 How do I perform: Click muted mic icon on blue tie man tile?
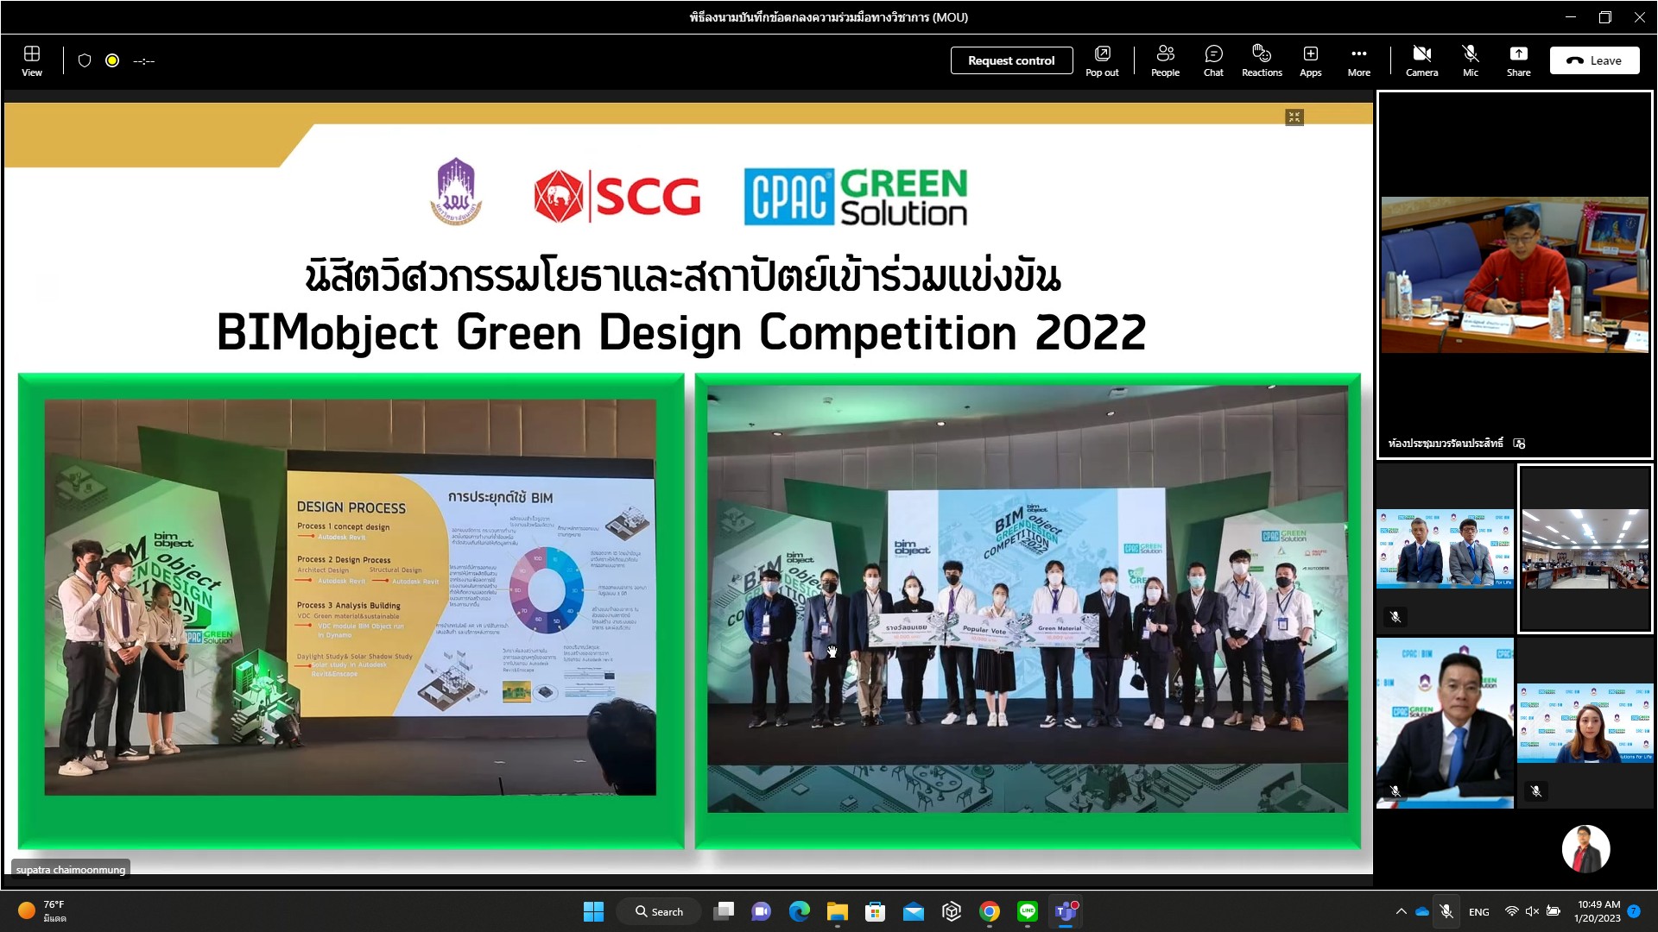(1395, 790)
